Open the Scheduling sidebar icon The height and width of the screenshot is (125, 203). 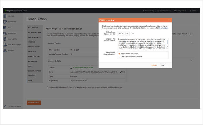coord(5,33)
